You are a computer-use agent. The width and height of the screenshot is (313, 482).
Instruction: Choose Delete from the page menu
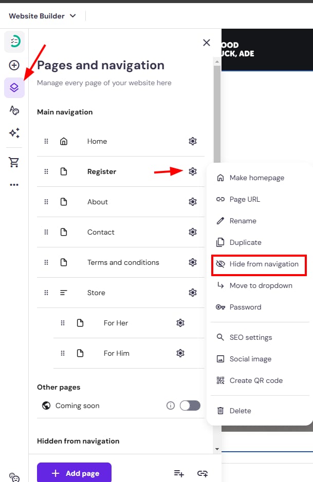pyautogui.click(x=240, y=411)
